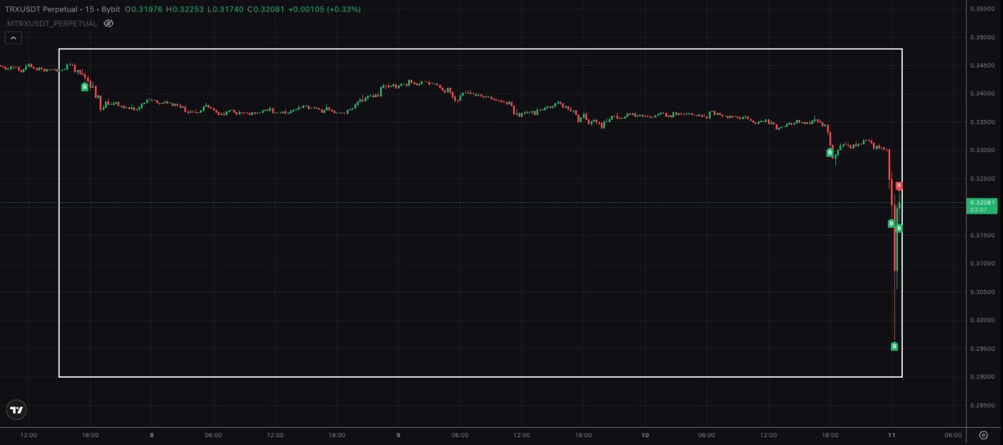This screenshot has width=1003, height=445.
Task: Select the .MTRXUSDT_PERPETUAL indicator label
Action: 52,24
